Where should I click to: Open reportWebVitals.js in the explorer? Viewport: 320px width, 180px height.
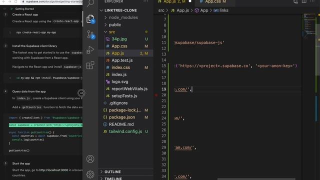tap(129, 89)
